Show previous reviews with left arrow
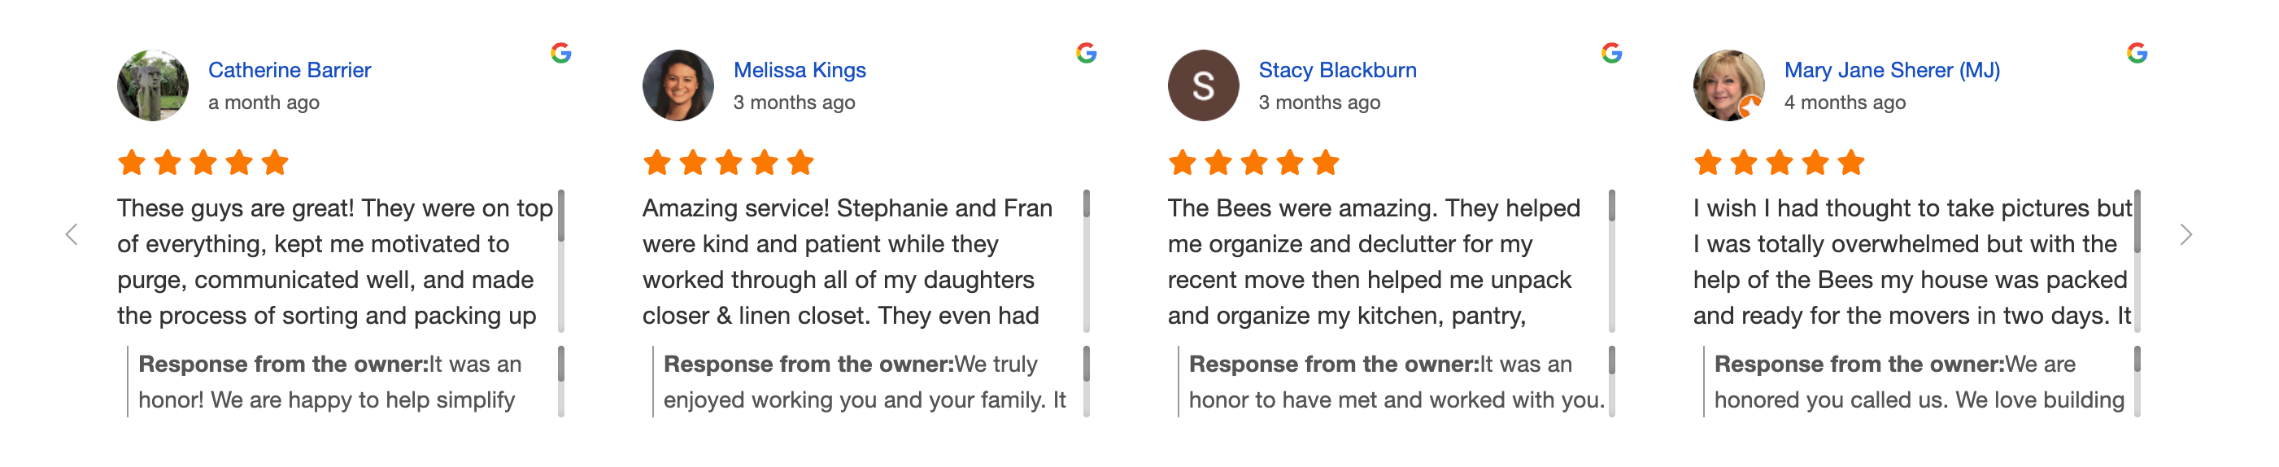This screenshot has width=2279, height=467. click(x=72, y=234)
